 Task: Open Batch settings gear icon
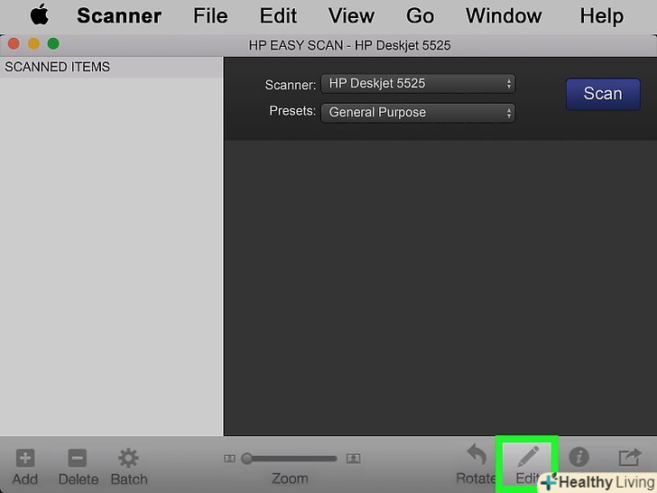pos(128,458)
